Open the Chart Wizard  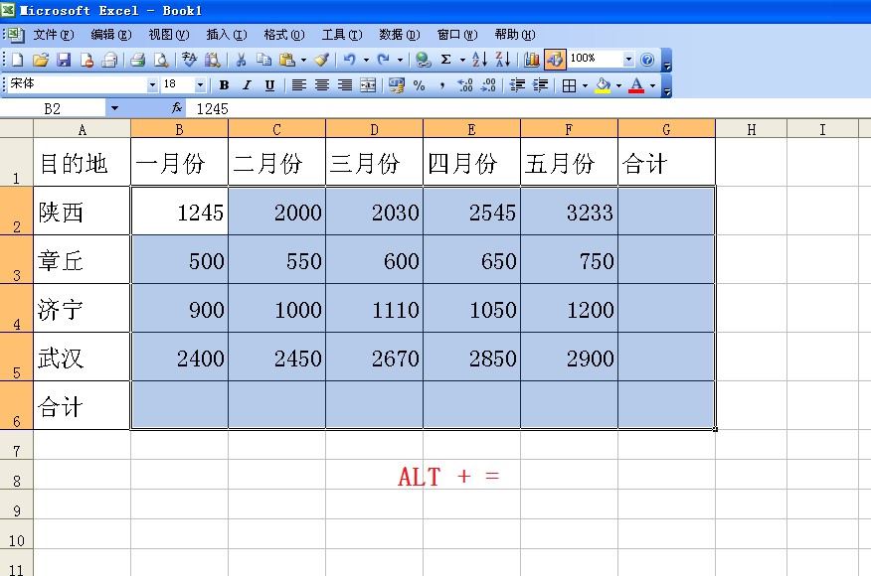click(534, 60)
